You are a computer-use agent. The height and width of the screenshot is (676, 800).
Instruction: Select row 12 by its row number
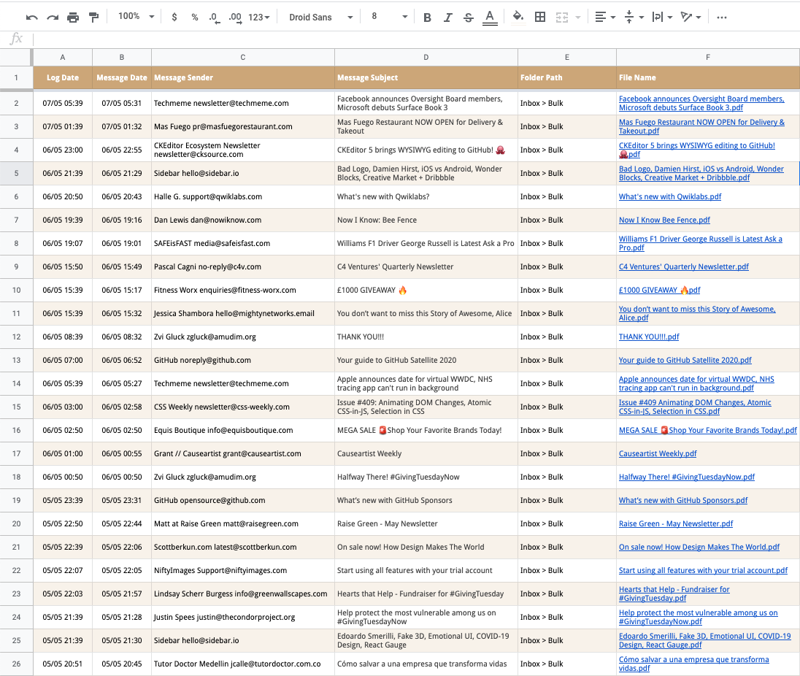pos(16,337)
